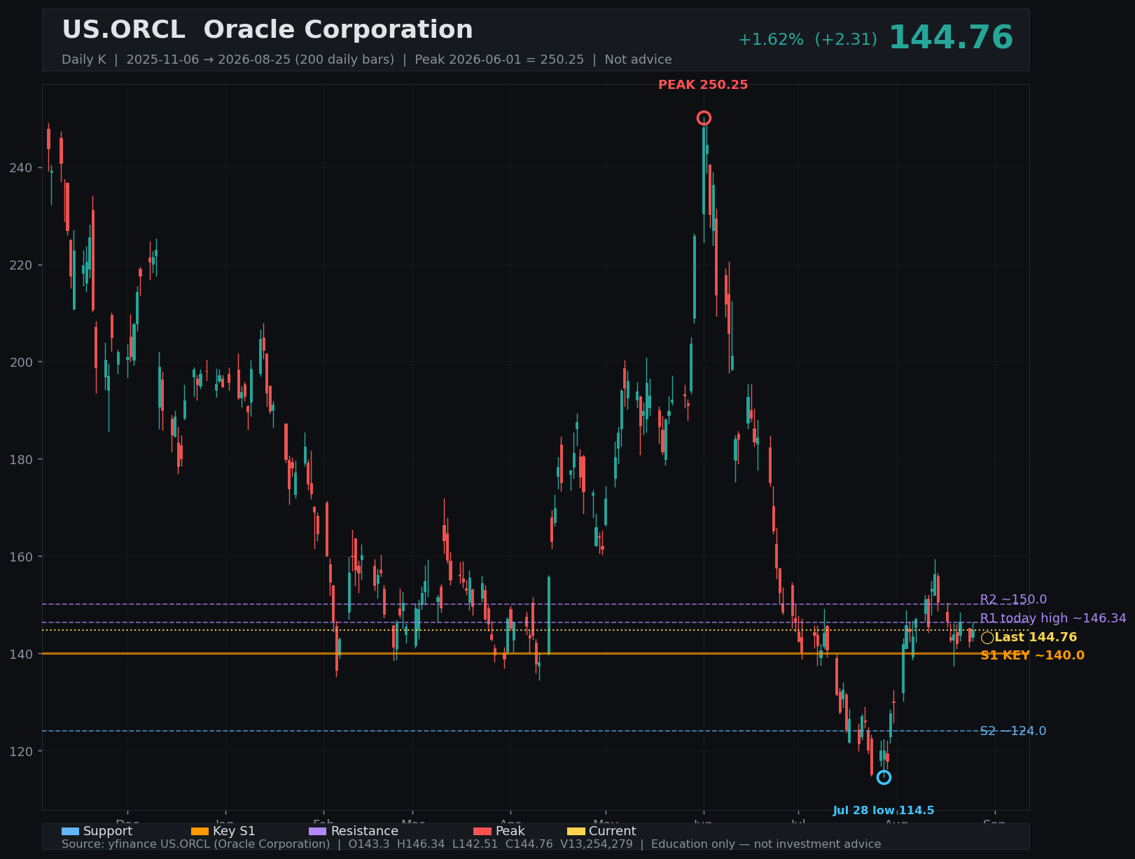Click the blue Support legend swatch

pos(70,831)
